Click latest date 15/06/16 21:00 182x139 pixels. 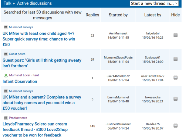pyautogui.click(x=153, y=62)
